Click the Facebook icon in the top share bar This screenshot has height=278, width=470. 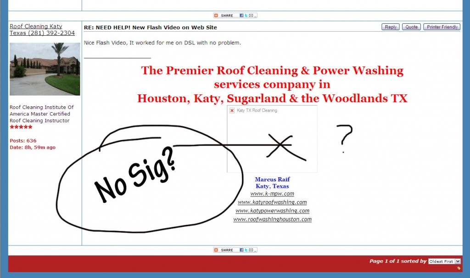(241, 16)
